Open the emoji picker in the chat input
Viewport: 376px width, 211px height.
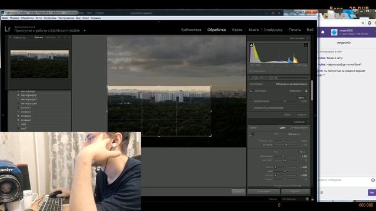coord(373,180)
